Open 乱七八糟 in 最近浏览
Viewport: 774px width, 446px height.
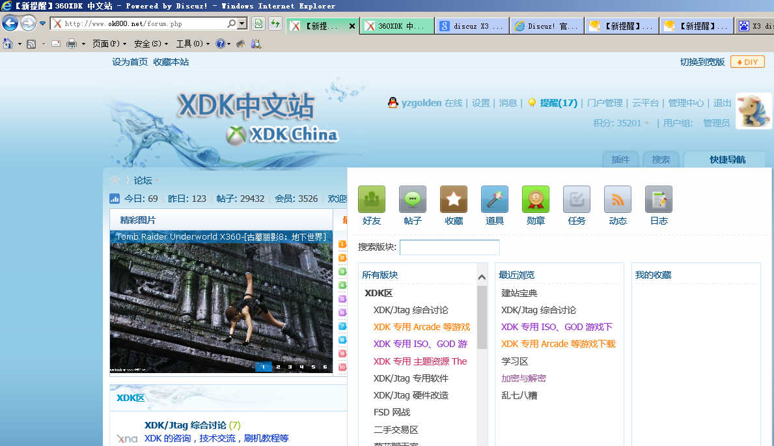click(x=519, y=395)
